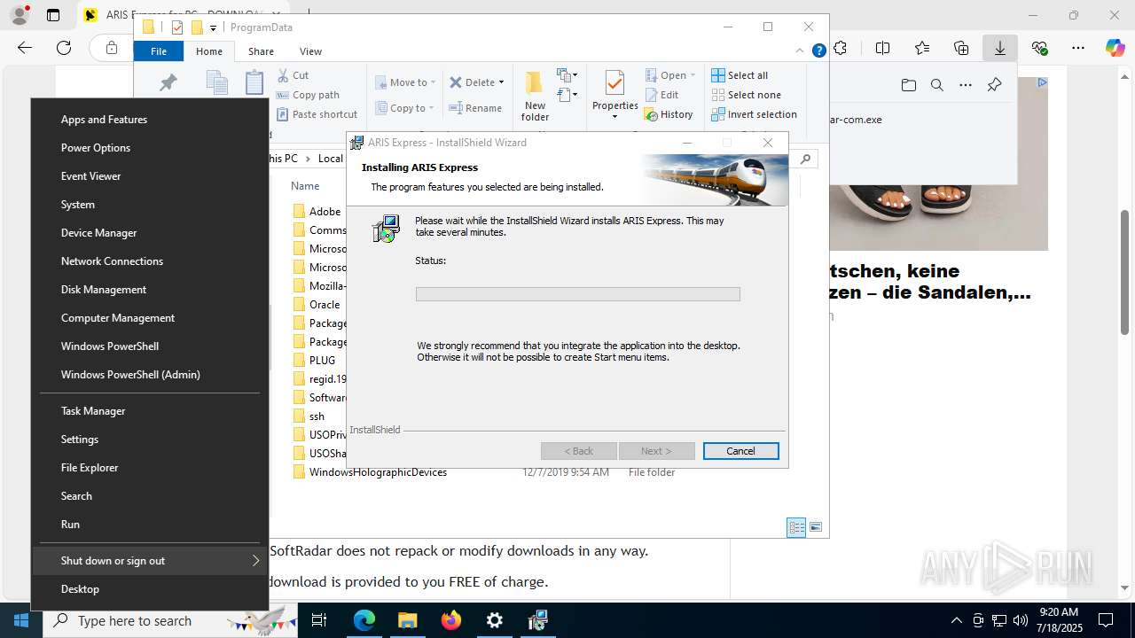Click the Windows Start button

(20, 620)
